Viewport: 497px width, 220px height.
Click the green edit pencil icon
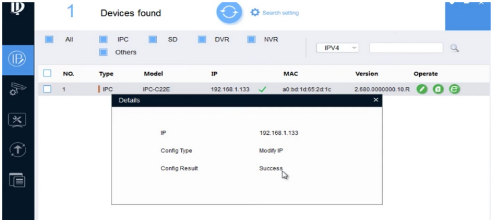pyautogui.click(x=422, y=89)
